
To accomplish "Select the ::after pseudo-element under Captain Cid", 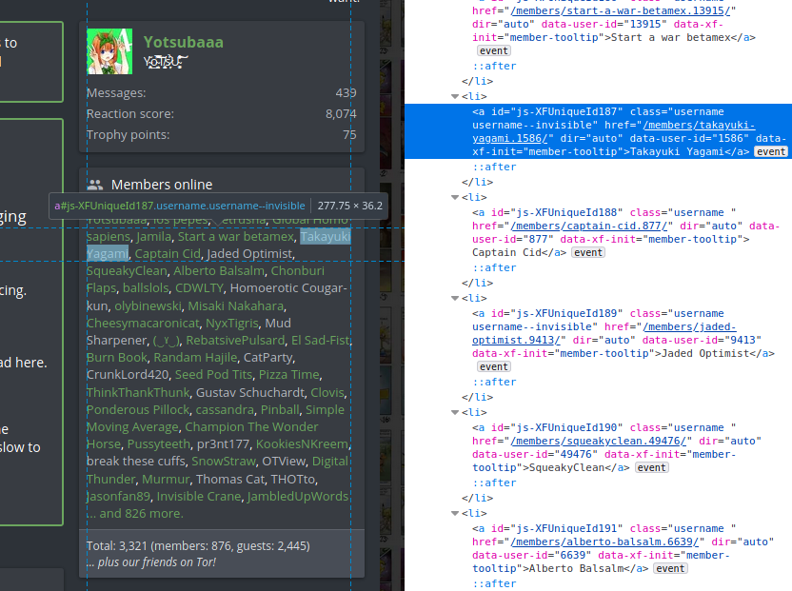I will pyautogui.click(x=494, y=268).
